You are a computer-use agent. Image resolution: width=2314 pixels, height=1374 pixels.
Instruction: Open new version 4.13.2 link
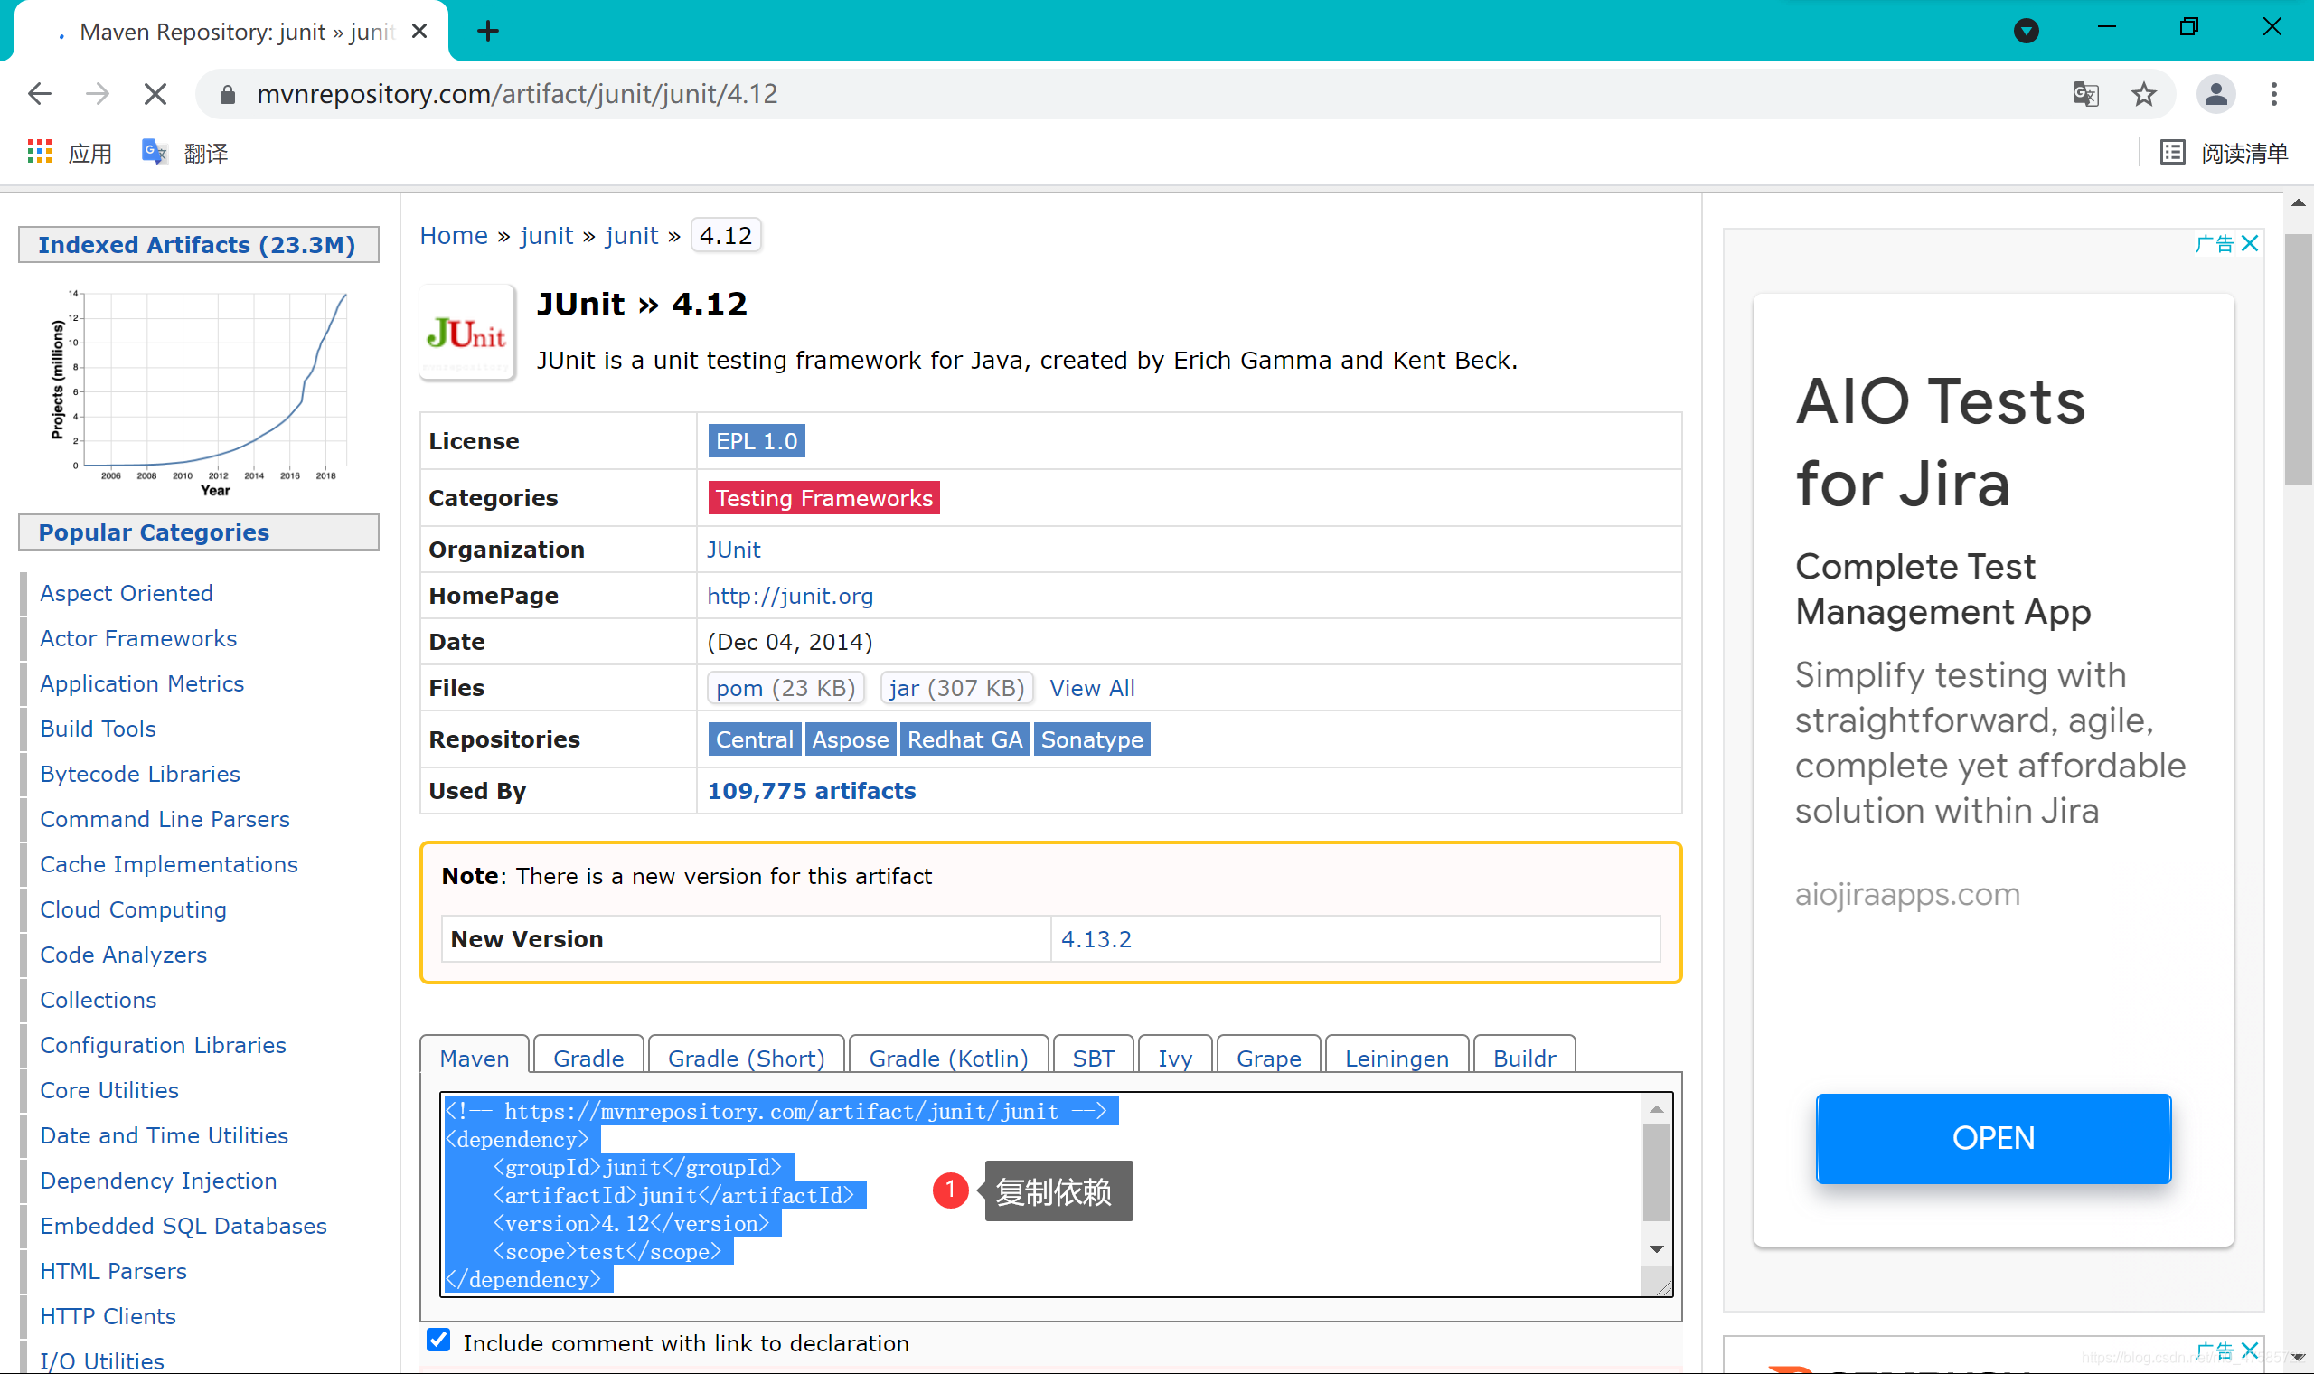1096,939
